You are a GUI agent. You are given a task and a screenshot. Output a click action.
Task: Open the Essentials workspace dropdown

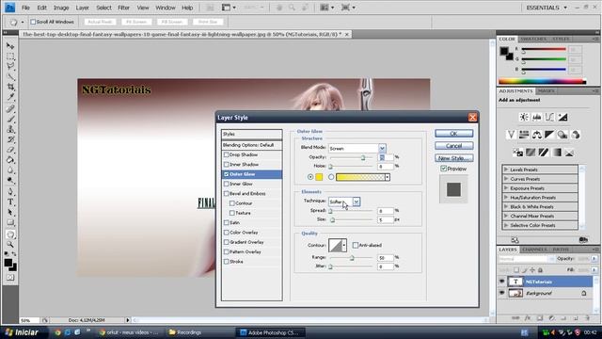(x=547, y=8)
